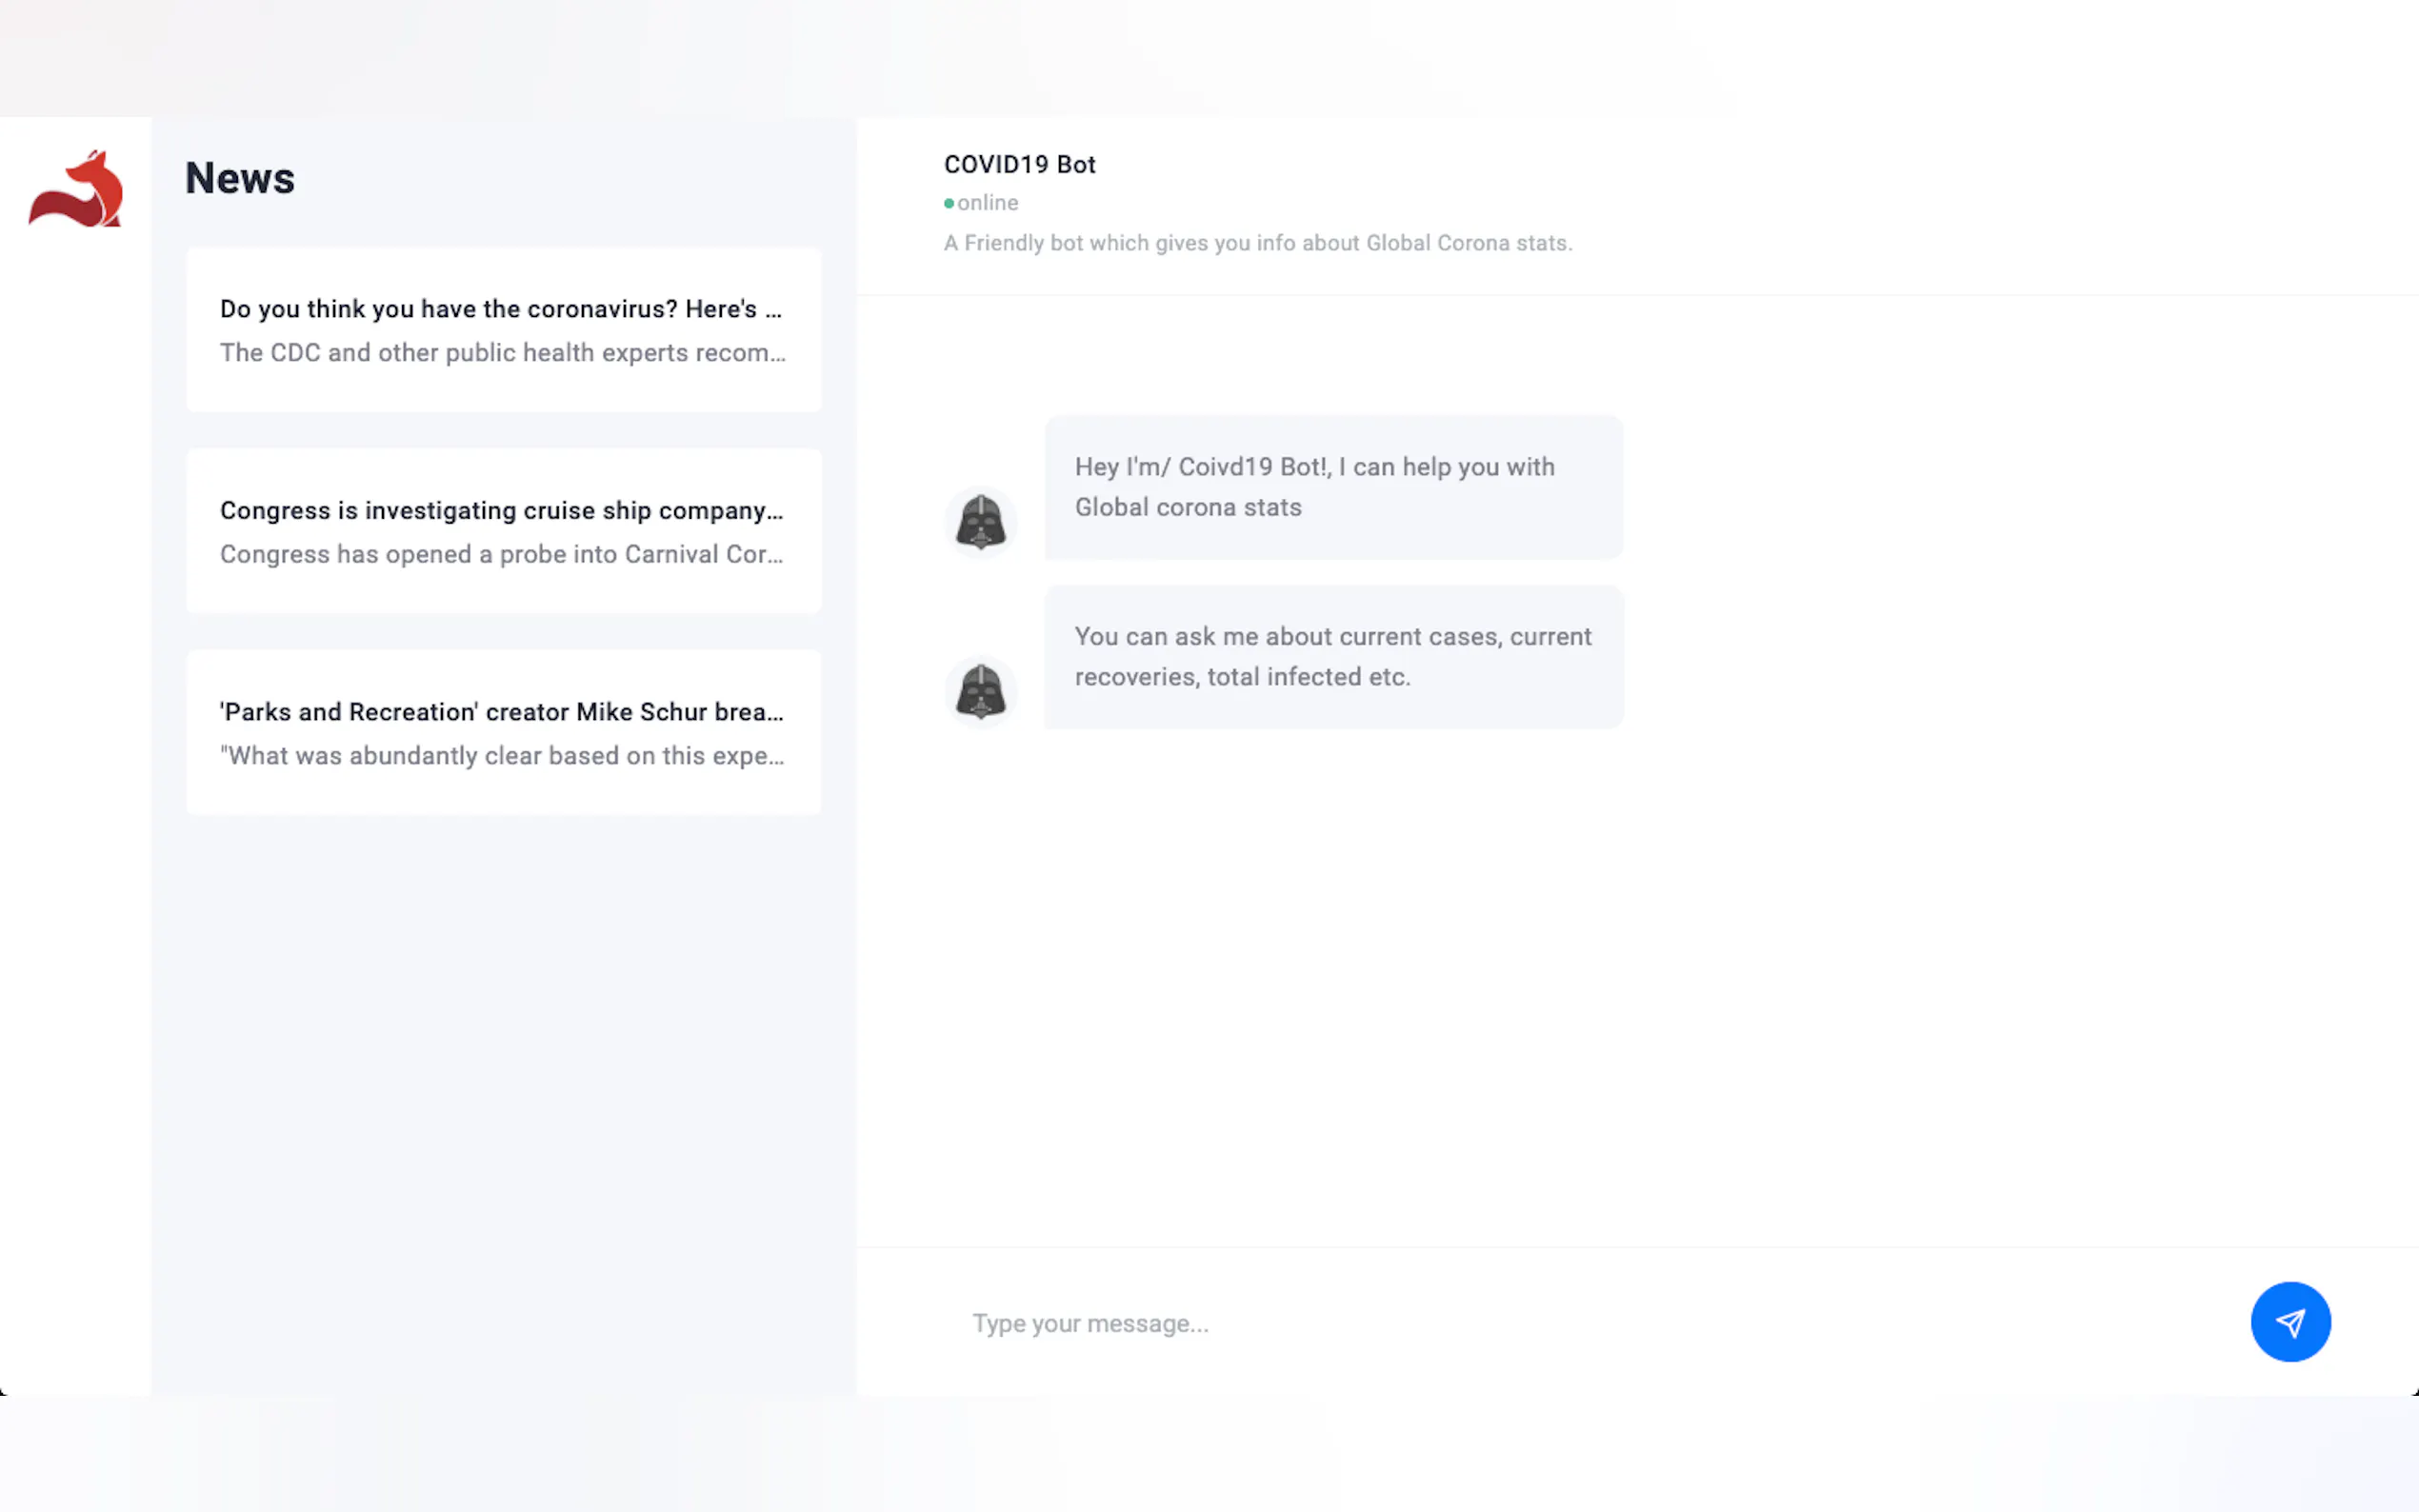The width and height of the screenshot is (2419, 1512).
Task: Open Parks and Recreation Mike Schur article
Action: (503, 733)
